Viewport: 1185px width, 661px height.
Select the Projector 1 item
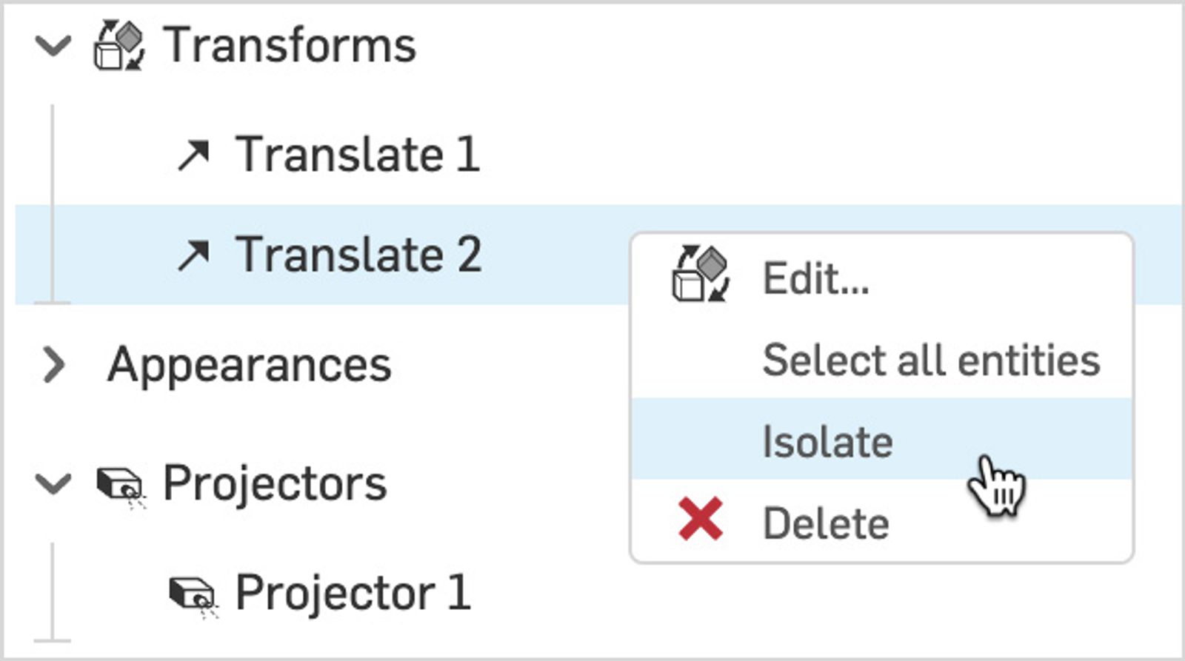click(353, 593)
